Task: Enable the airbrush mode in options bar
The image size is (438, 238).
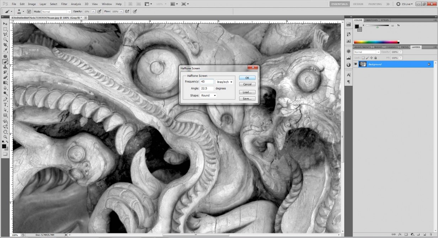Action: pos(134,11)
